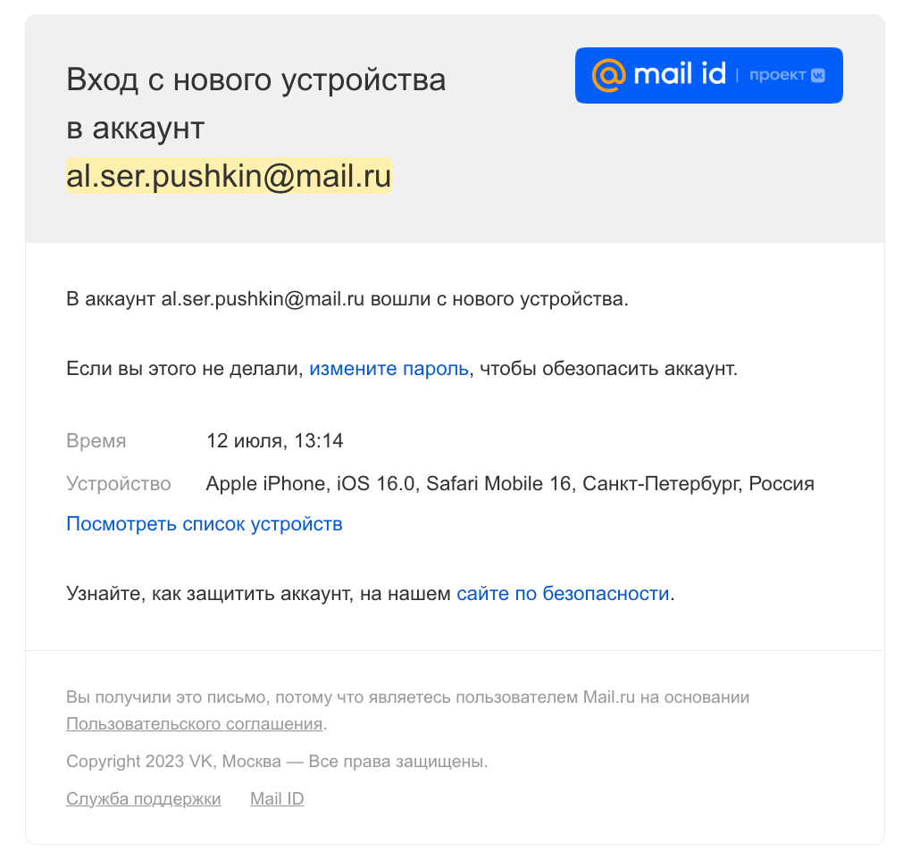Click the VK logo icon in banner
920x868 pixels.
click(x=818, y=76)
